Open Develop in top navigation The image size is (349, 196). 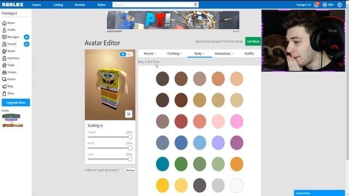point(80,5)
